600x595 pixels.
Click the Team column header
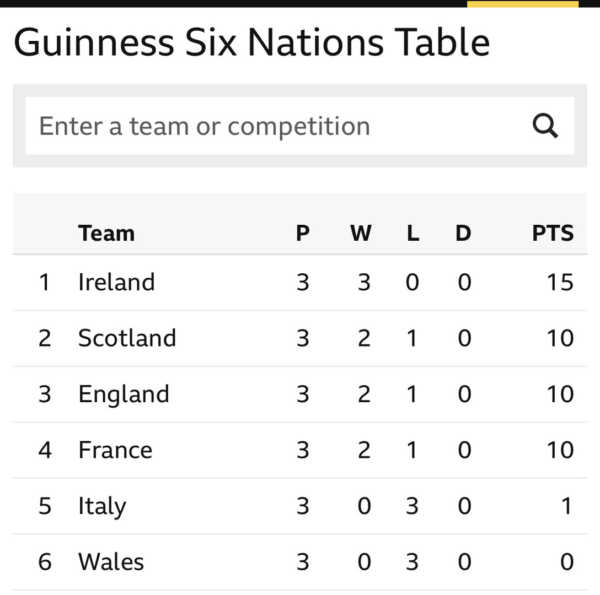(x=106, y=233)
